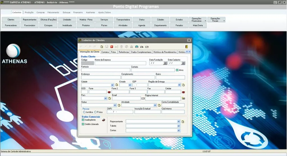Click the Nome da Empresa field
The height and width of the screenshot is (156, 287).
coord(120,63)
